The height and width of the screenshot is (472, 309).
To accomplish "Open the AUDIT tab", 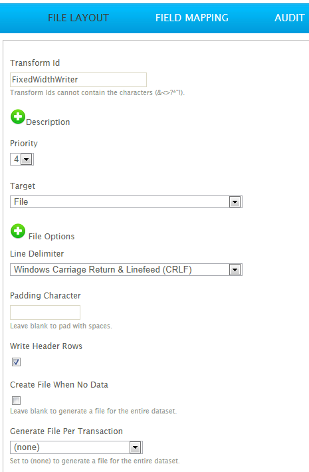I will coord(290,18).
